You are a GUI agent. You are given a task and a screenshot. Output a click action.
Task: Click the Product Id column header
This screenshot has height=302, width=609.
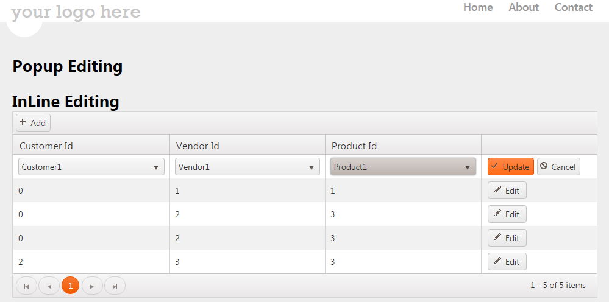[x=354, y=146]
